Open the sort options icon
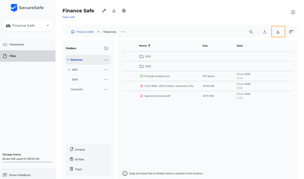 click(291, 32)
